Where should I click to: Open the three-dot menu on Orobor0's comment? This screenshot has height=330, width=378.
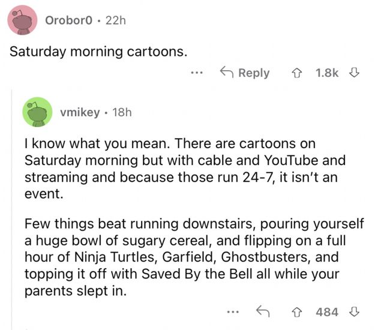197,73
